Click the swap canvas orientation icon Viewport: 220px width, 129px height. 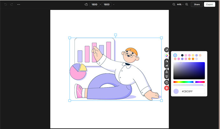point(86,4)
